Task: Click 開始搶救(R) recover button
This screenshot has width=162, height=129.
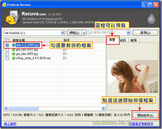Action: (145, 115)
